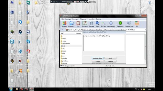This screenshot has height=91, width=163.
Task: Click the drive icon in WinRAR status bar
Action: [61, 66]
